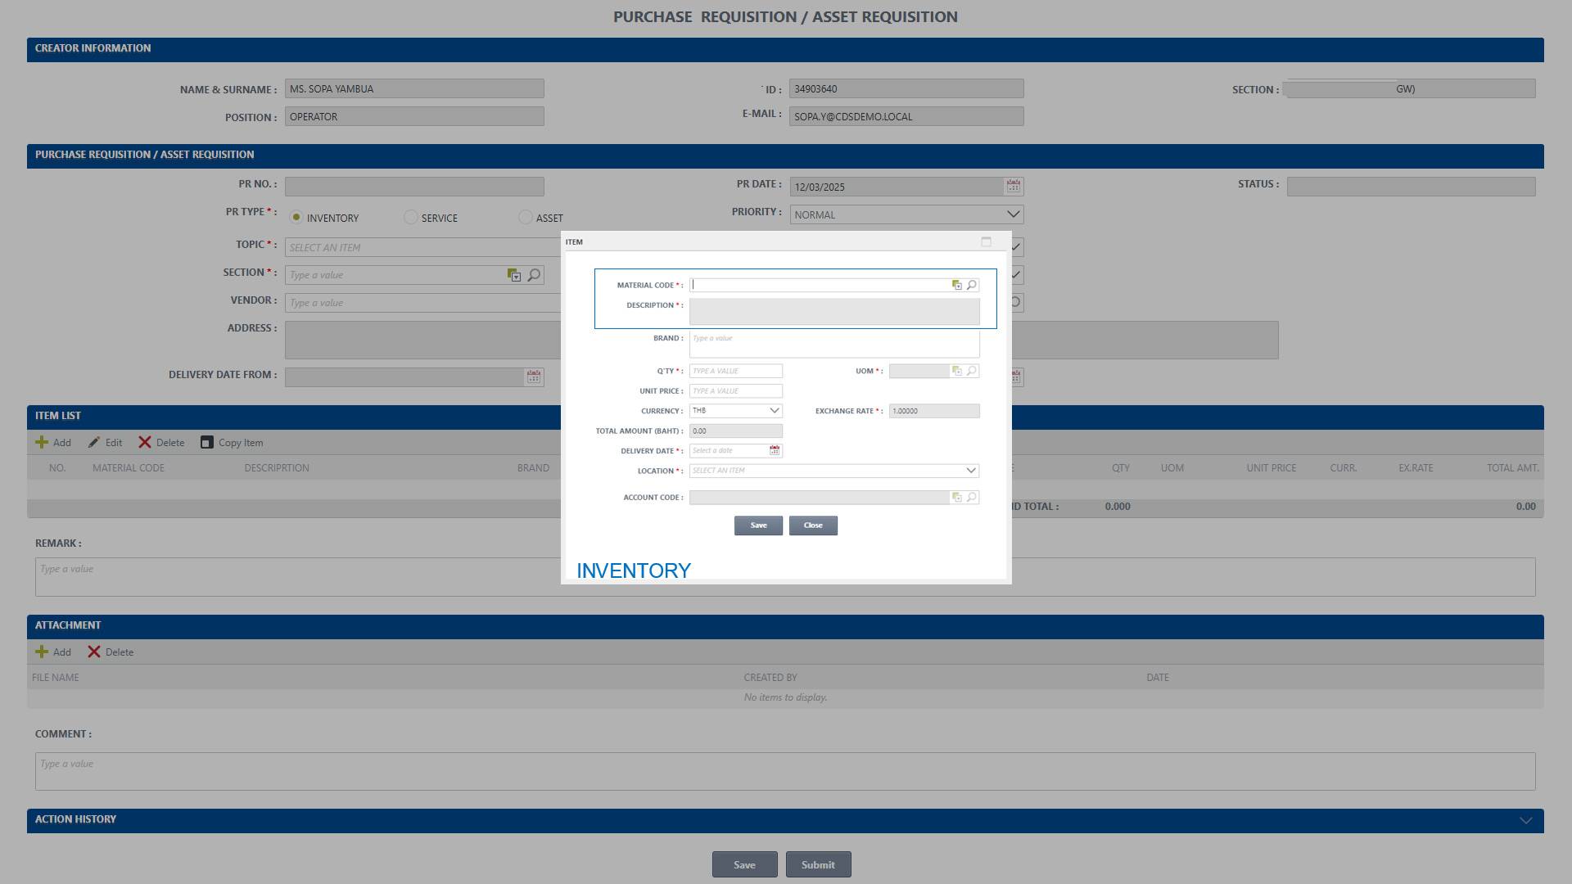Viewport: 1572px width, 884px height.
Task: Open Material Code lookup list icon
Action: 956,286
